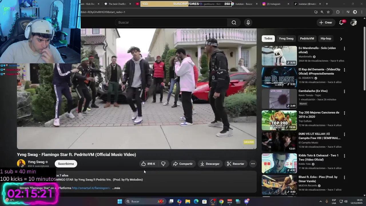Open Windows Start menu
Screen dimensions: 366x206
(120, 201)
